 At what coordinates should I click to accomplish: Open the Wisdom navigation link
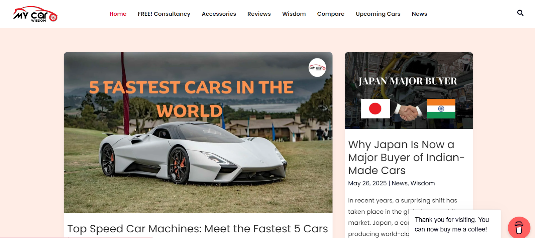click(294, 14)
